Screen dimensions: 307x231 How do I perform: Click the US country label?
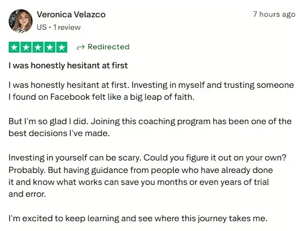point(42,27)
